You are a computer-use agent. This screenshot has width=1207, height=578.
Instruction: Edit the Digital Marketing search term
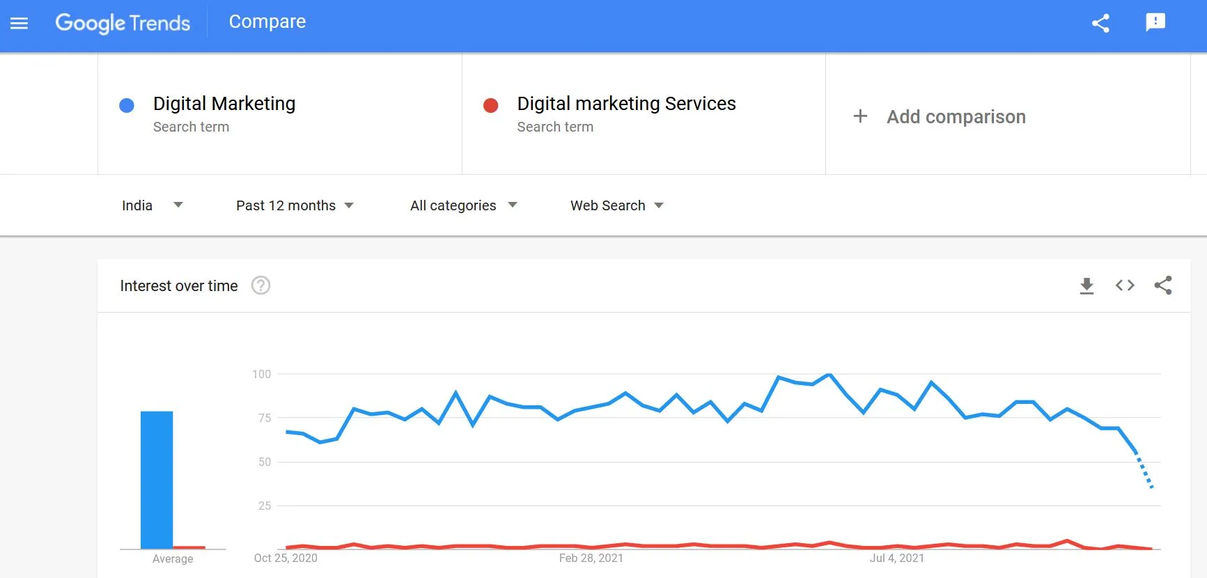(224, 104)
